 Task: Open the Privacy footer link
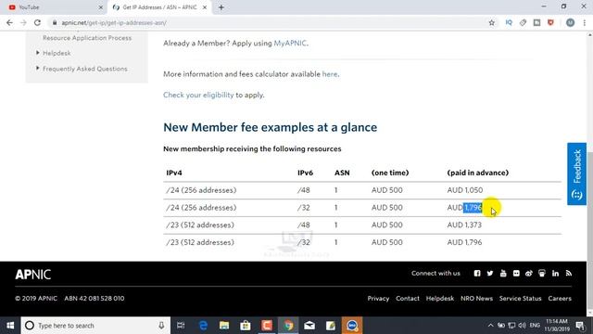pyautogui.click(x=378, y=299)
